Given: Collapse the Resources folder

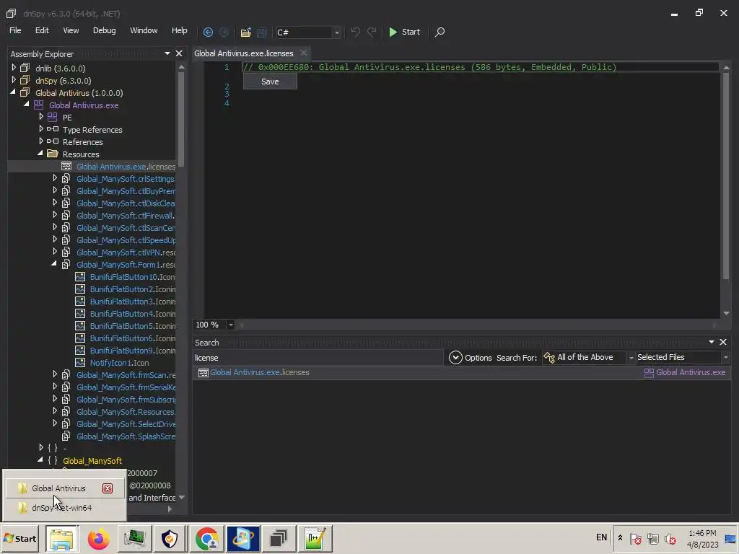Looking at the screenshot, I should [40, 154].
